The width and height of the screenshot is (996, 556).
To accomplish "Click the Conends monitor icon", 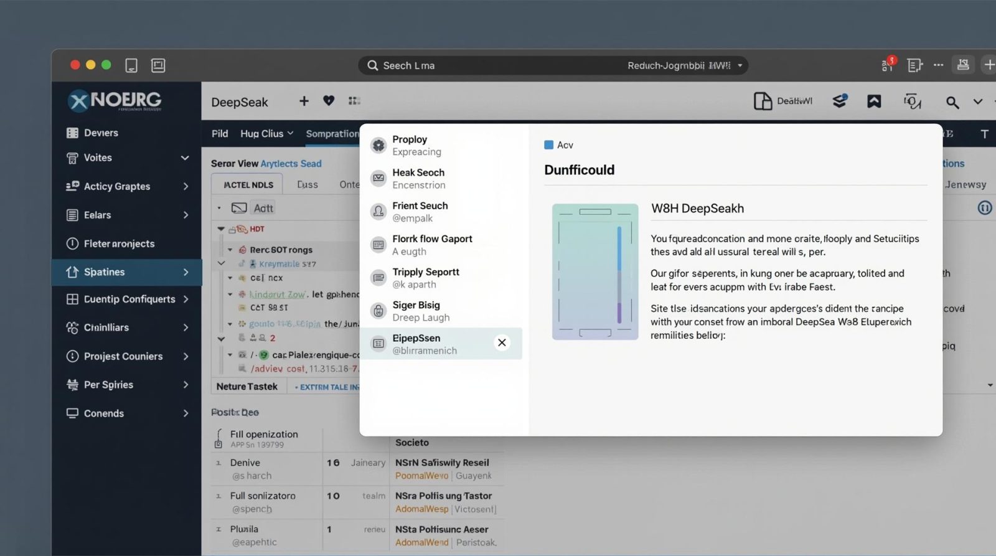I will 72,413.
